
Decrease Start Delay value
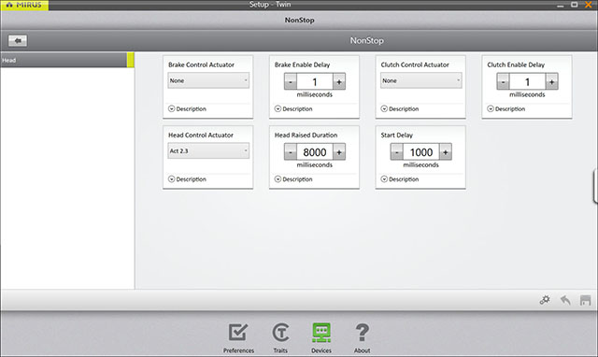[396, 152]
